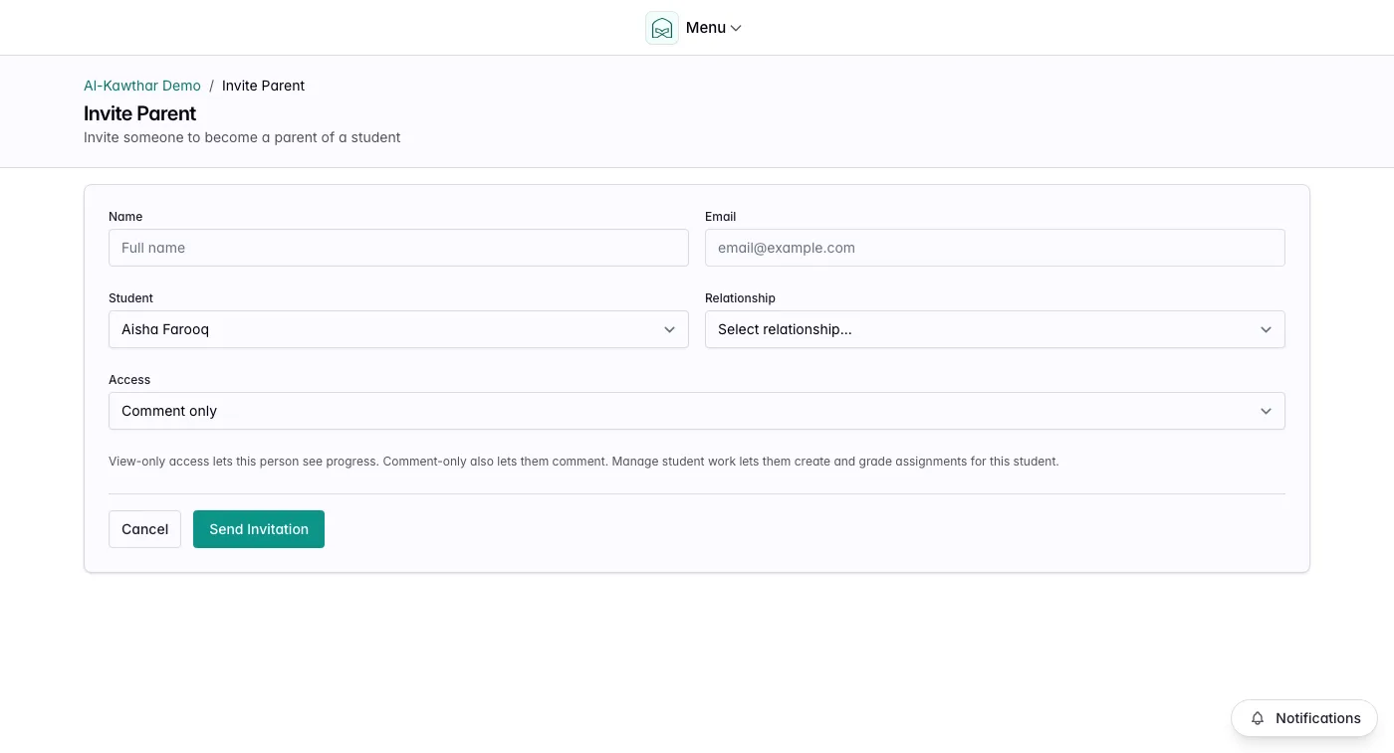Click the subtitle 'Invite someone to become a parent'
This screenshot has height=753, width=1394.
pyautogui.click(x=242, y=137)
